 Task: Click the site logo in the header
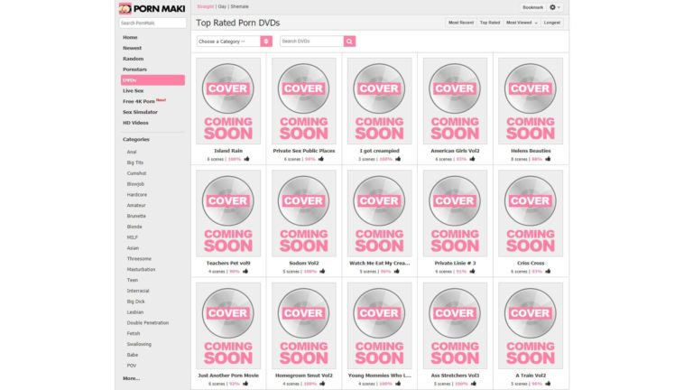[x=151, y=8]
